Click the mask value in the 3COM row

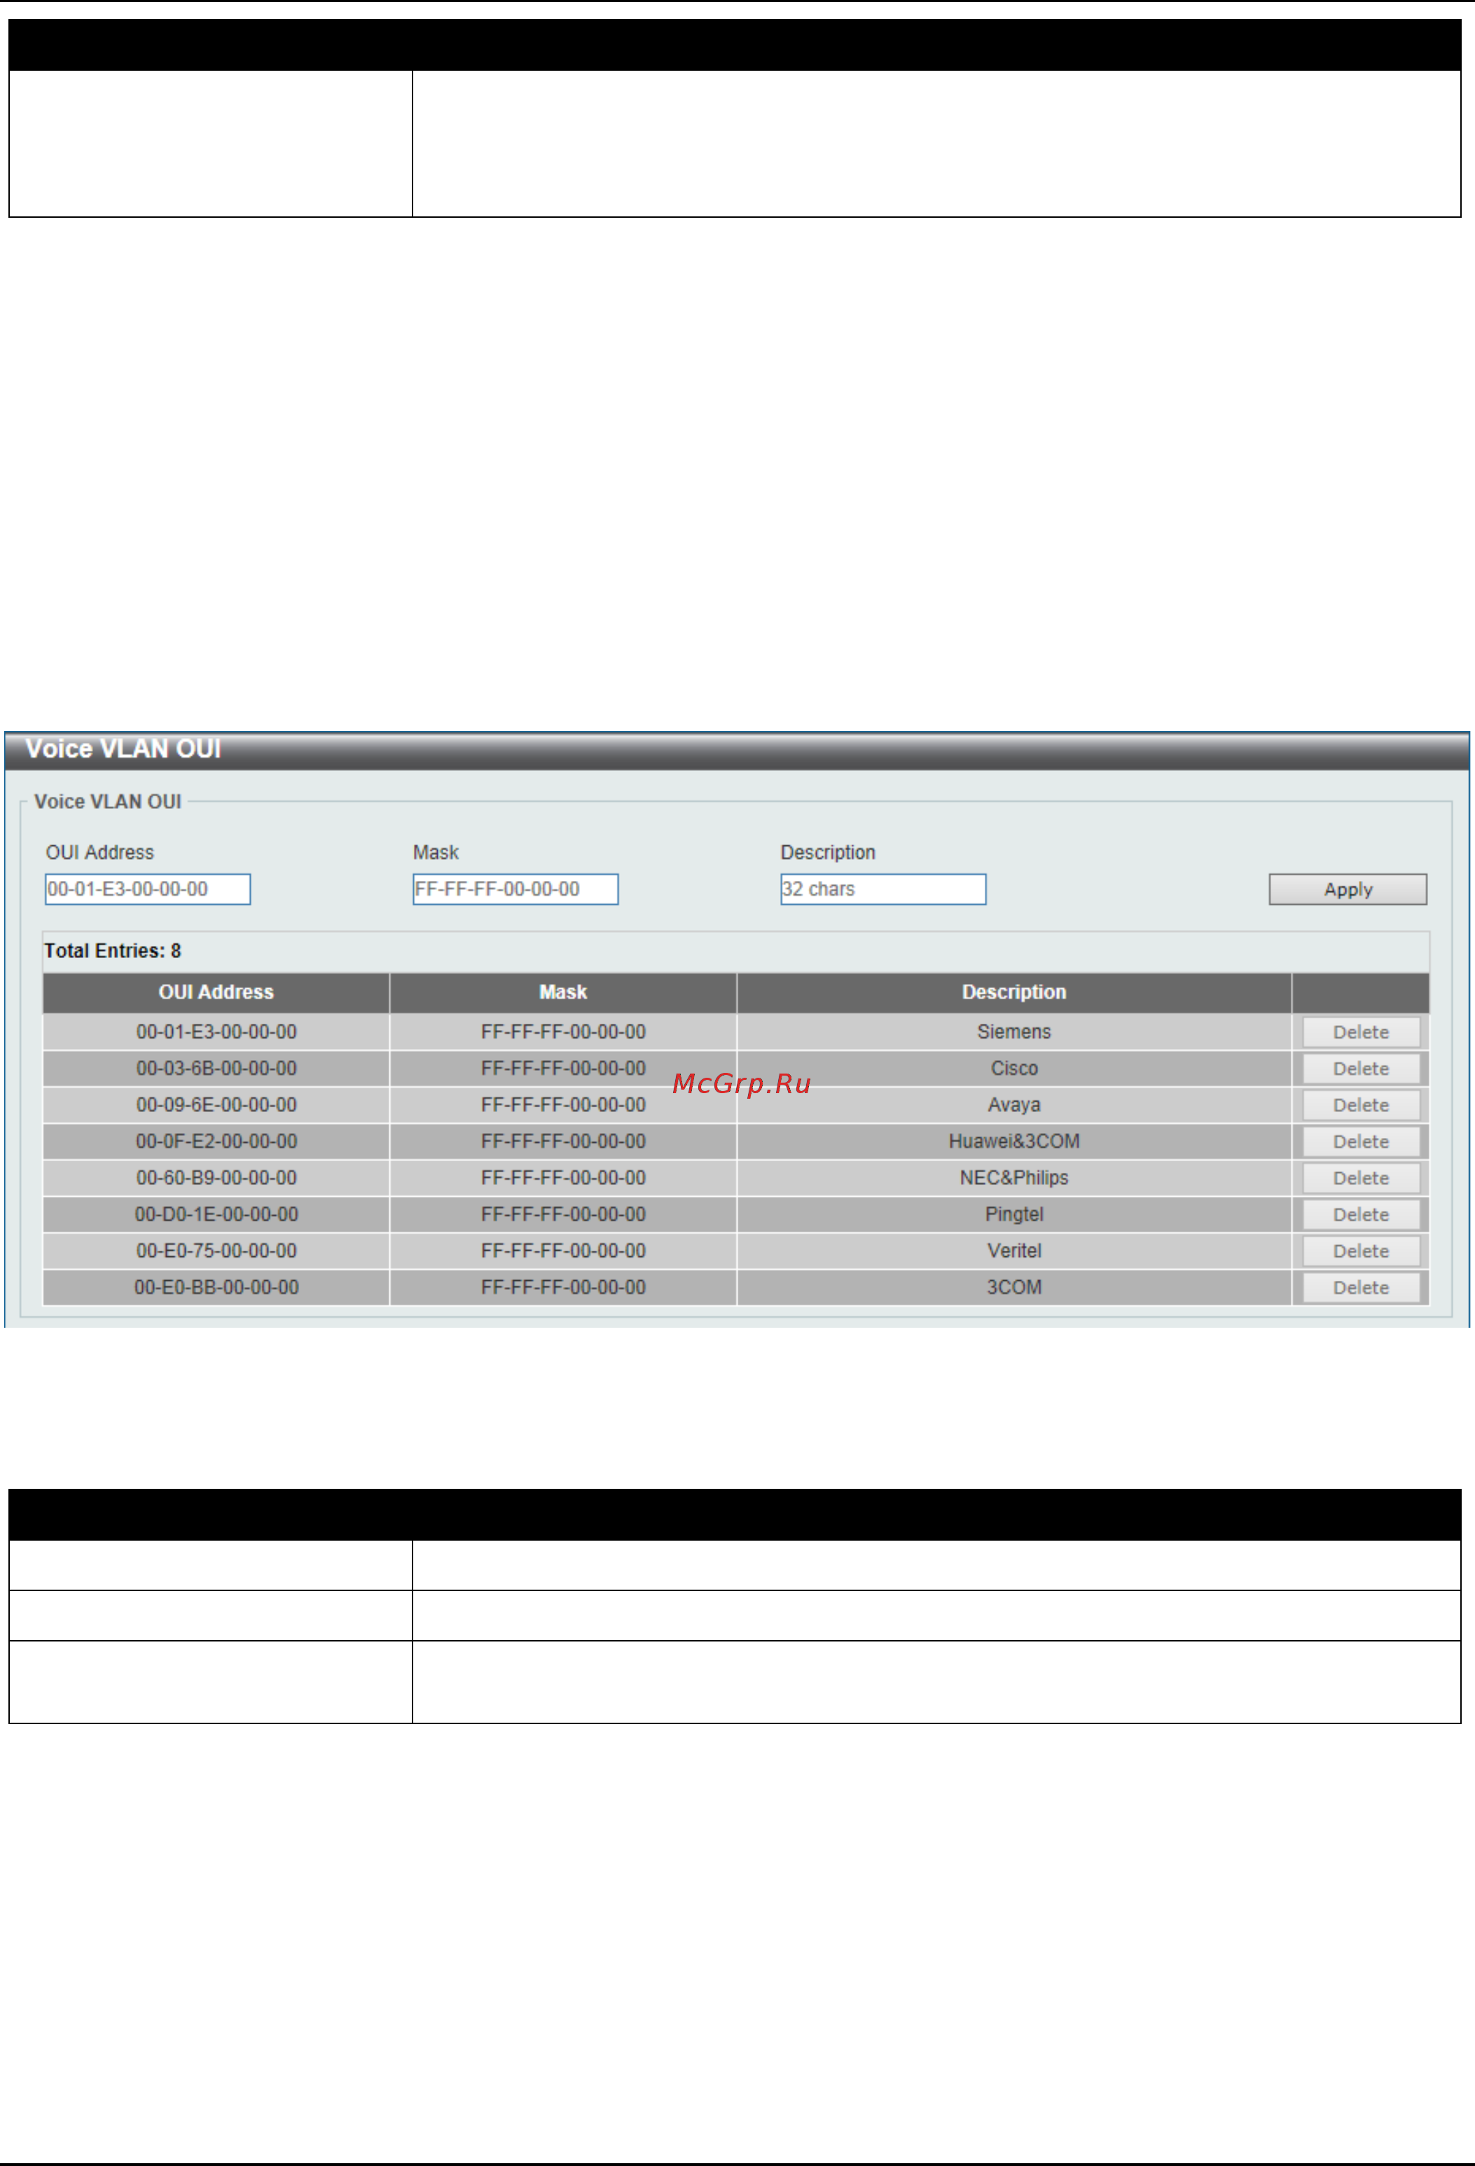(x=563, y=1286)
